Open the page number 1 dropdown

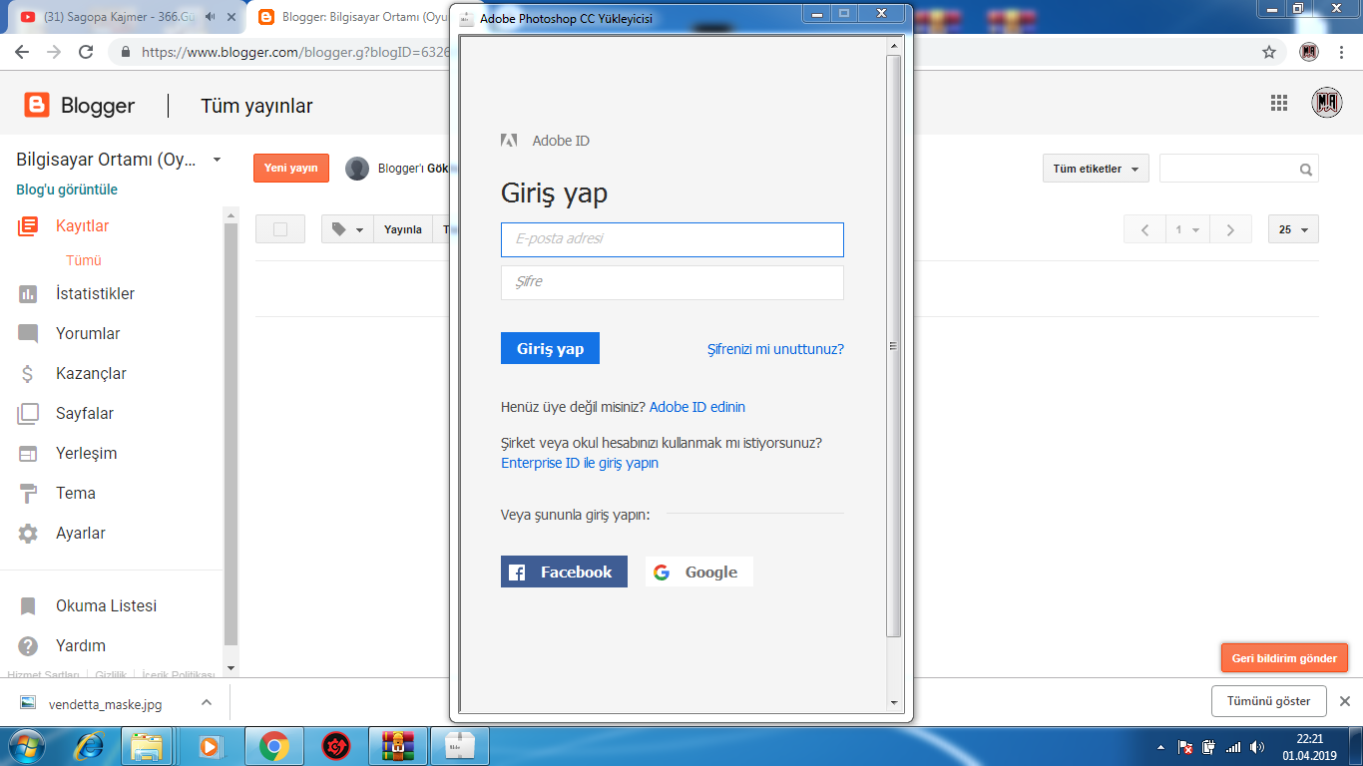pos(1186,229)
